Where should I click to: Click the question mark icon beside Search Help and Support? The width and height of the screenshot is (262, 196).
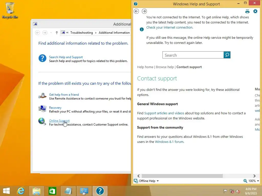[x=42, y=58]
